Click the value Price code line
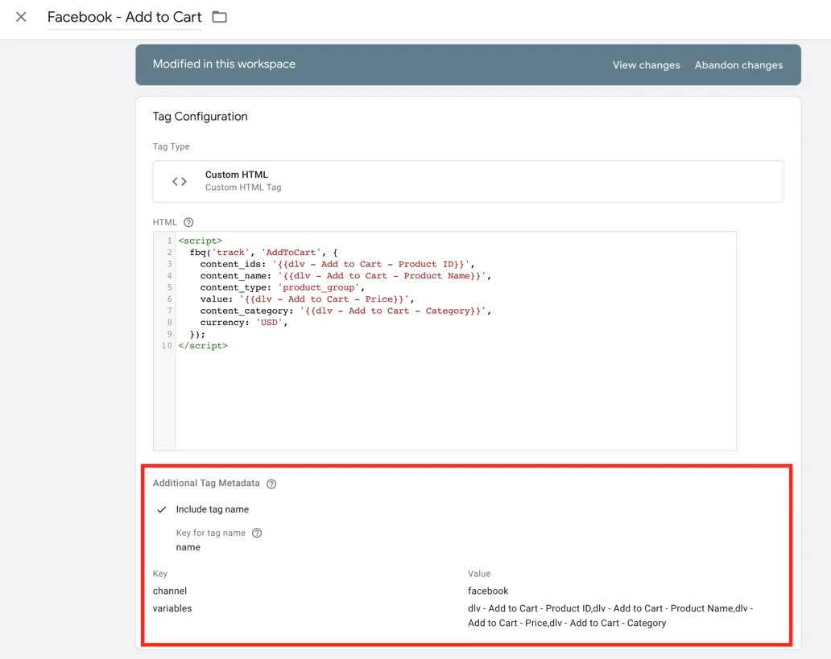831x659 pixels. [307, 299]
